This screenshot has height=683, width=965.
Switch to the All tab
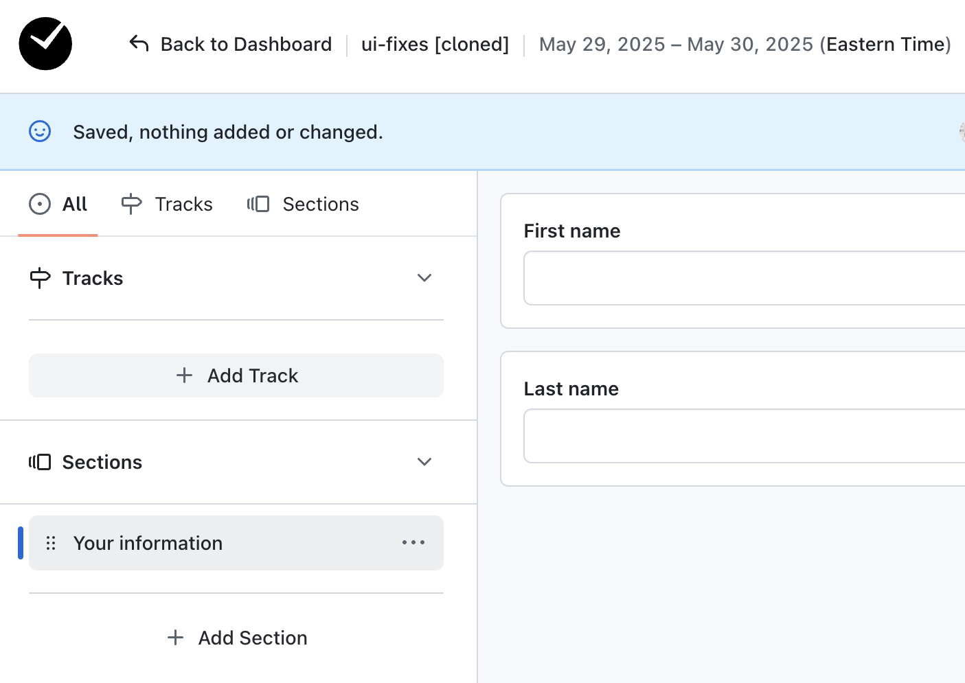pyautogui.click(x=58, y=204)
